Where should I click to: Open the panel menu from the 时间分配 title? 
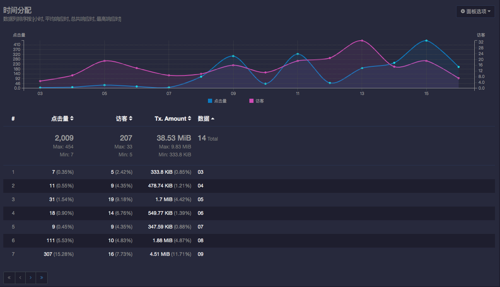pyautogui.click(x=17, y=10)
